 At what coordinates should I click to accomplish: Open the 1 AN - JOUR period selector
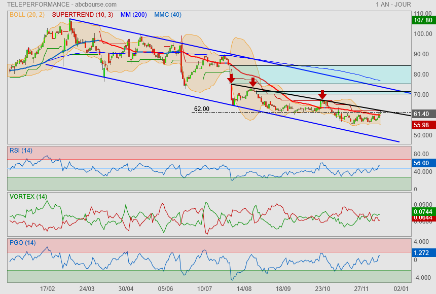[x=393, y=5]
